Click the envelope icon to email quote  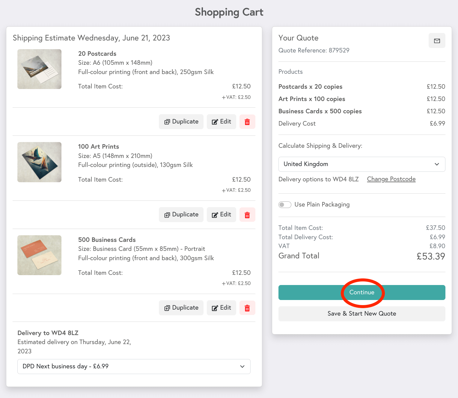click(x=437, y=40)
